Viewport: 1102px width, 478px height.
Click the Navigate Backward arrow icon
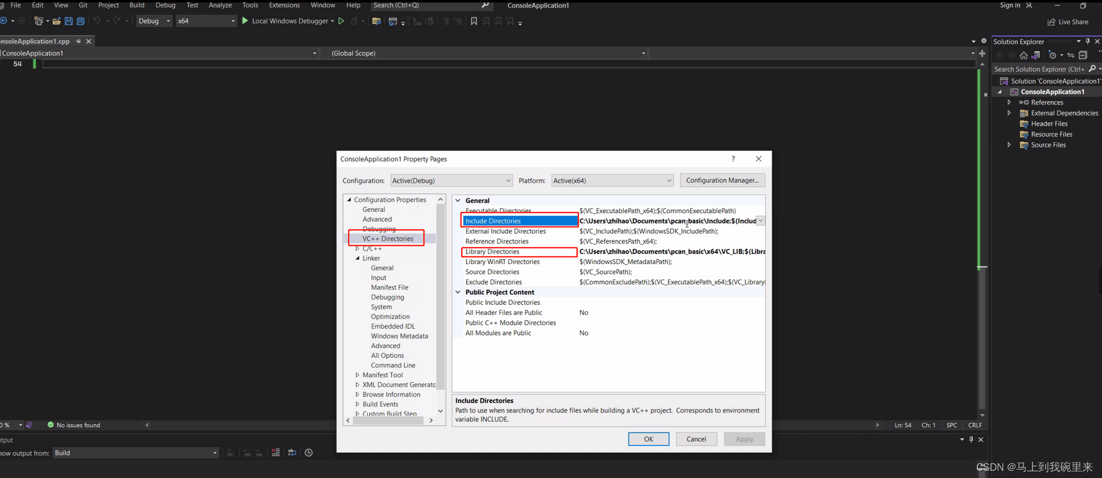coord(3,21)
